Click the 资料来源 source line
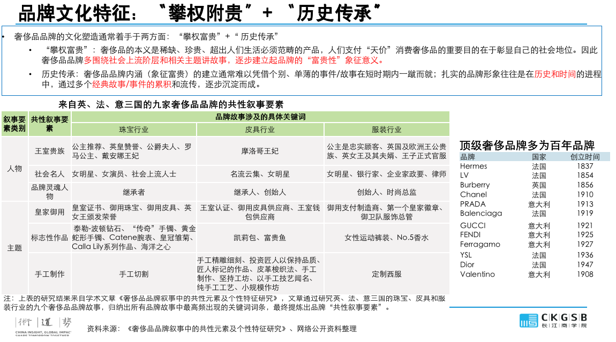Image resolution: width=616 pixels, height=342 pixels. [221, 329]
